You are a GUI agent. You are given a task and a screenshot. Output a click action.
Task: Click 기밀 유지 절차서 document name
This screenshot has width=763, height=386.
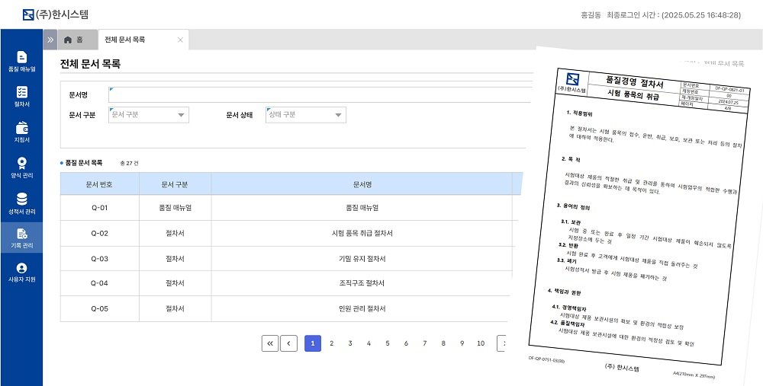pyautogui.click(x=362, y=259)
